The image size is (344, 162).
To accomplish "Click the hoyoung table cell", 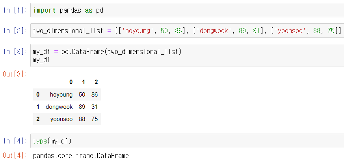I will pos(61,95).
